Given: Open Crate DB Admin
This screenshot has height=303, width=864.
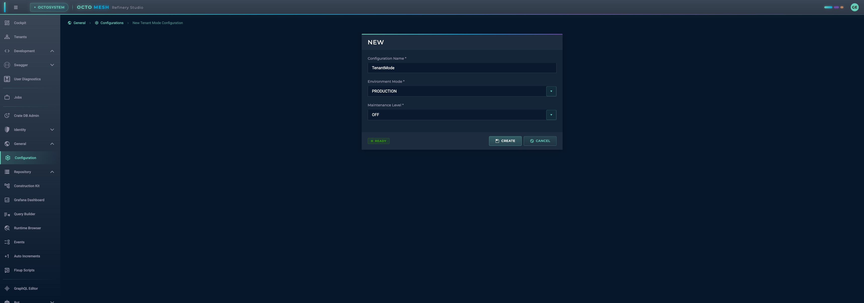Looking at the screenshot, I should (x=7, y=115).
